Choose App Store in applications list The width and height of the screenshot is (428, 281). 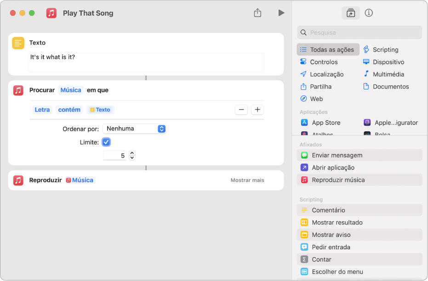(321, 123)
